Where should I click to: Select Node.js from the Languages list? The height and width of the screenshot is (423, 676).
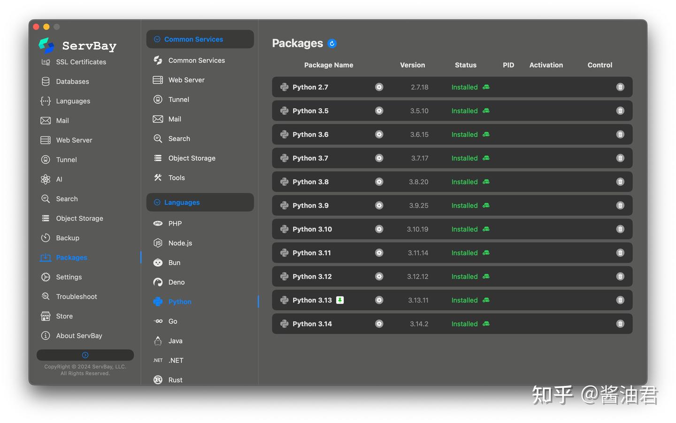[x=180, y=243]
